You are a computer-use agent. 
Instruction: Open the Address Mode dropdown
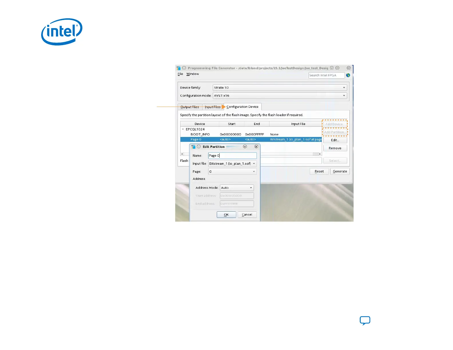237,188
